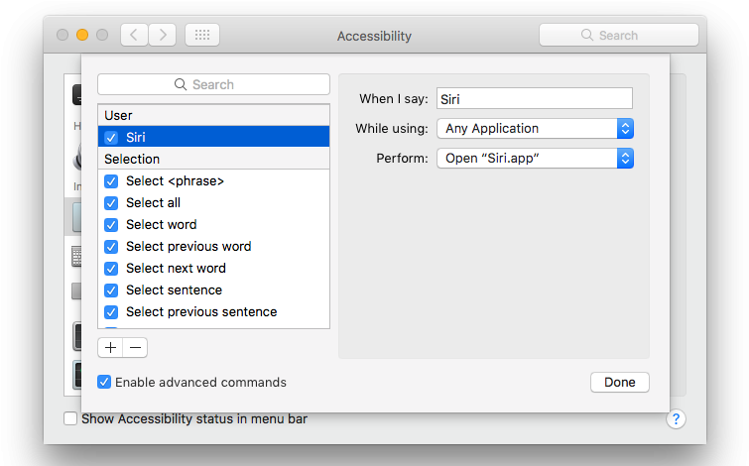
Task: Open help with the question mark button
Action: [x=676, y=419]
